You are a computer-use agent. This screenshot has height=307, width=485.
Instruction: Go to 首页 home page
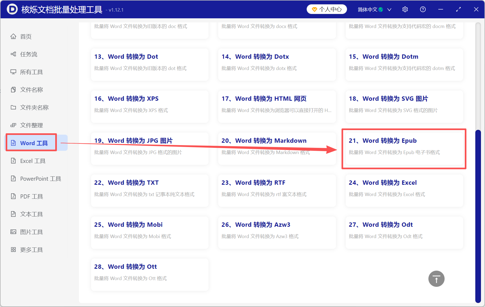[x=25, y=36]
